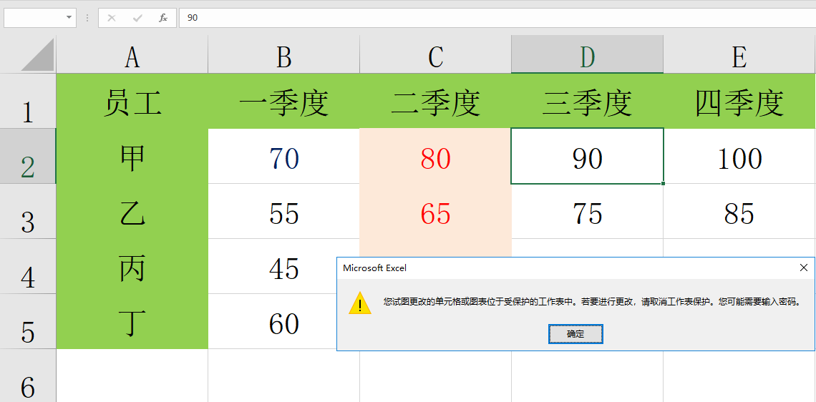
Task: Click the cell containing 70
Action: click(x=283, y=156)
